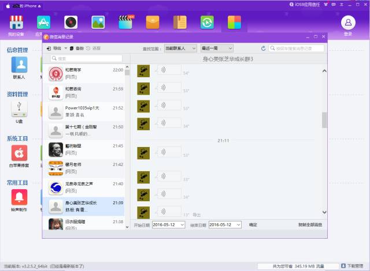Click the message pane scroll-up chevron

(x=324, y=71)
